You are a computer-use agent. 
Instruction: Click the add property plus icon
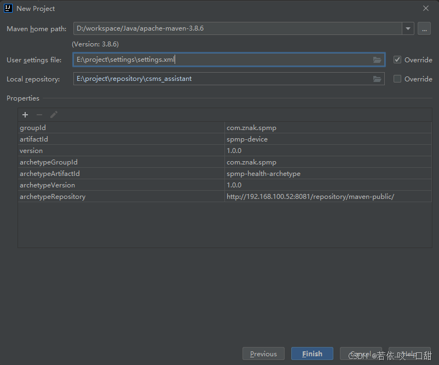[25, 115]
